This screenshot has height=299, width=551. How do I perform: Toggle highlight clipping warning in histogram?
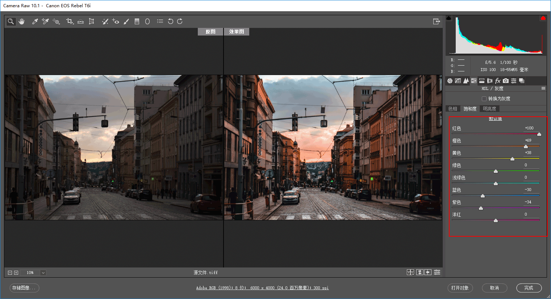543,18
